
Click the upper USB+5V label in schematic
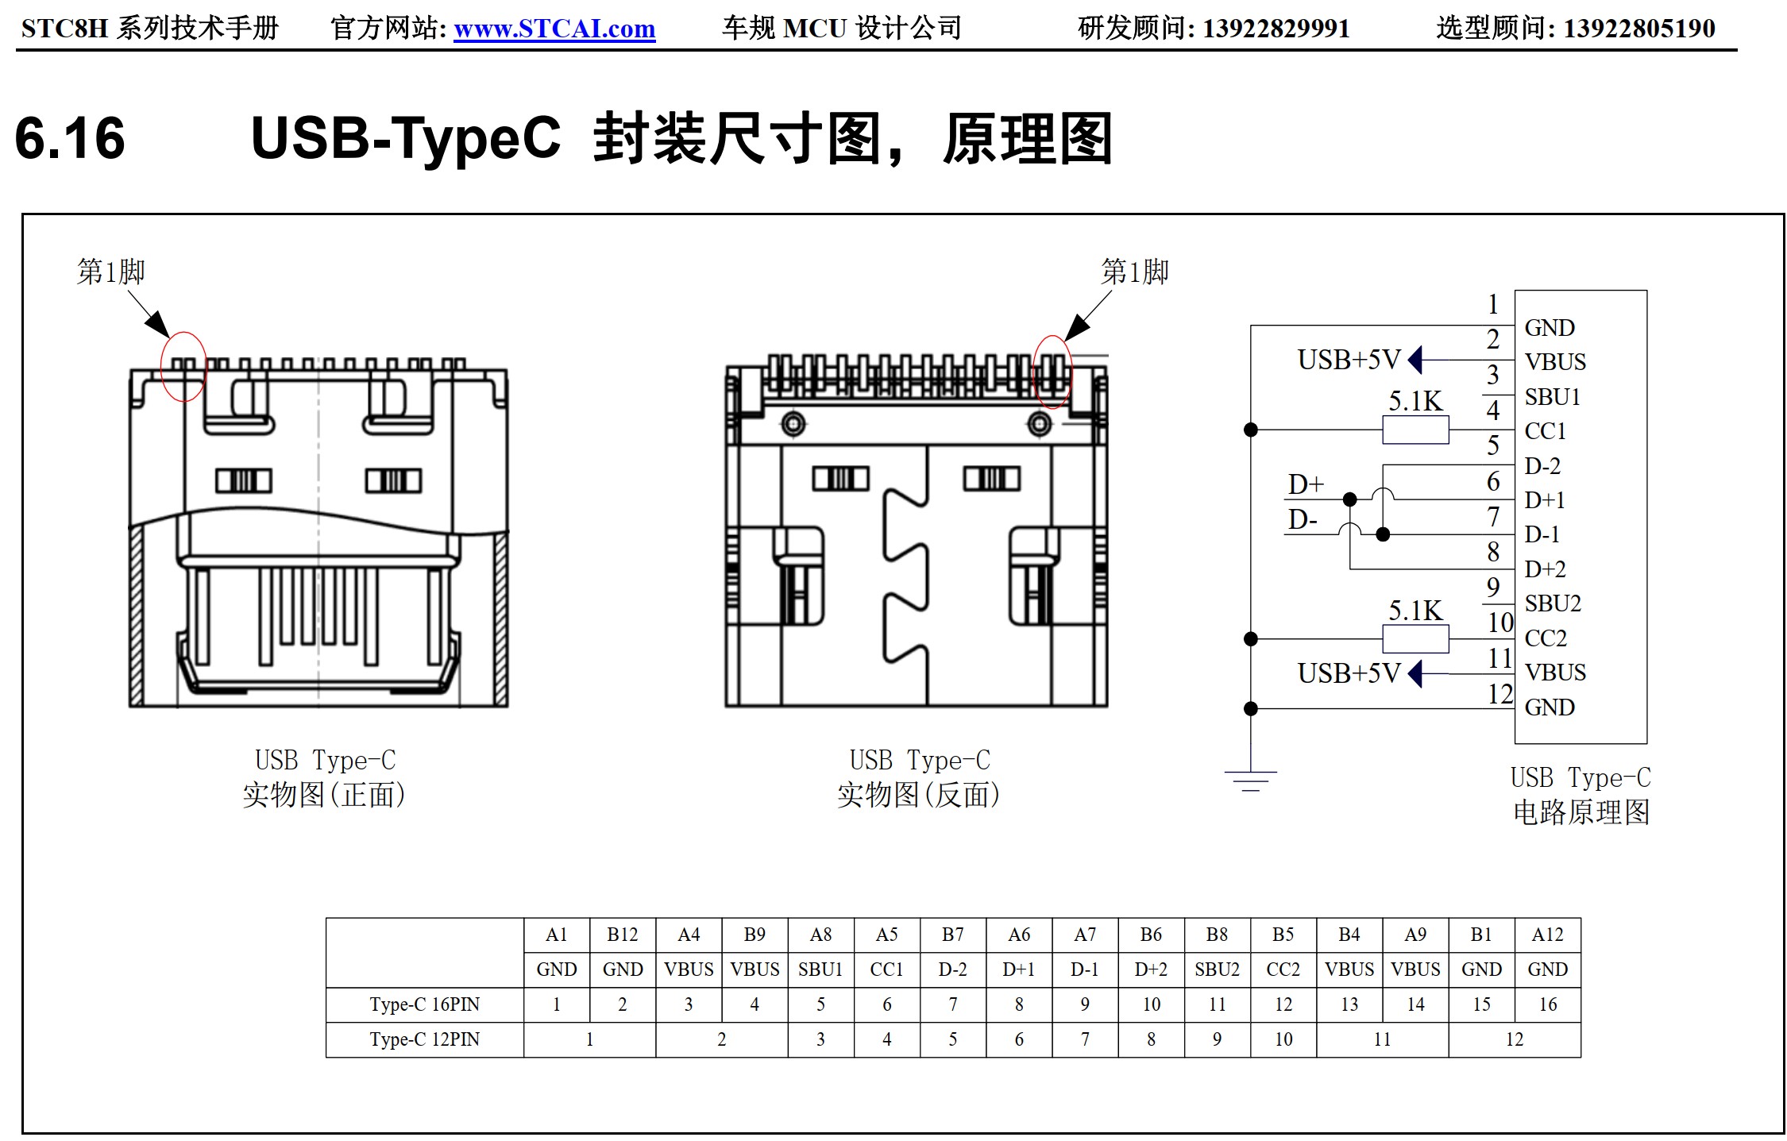[x=1349, y=360]
